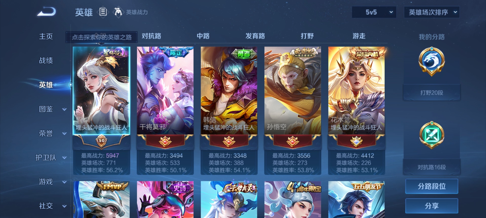Select the clash lane rank 16 emblem

(x=432, y=135)
